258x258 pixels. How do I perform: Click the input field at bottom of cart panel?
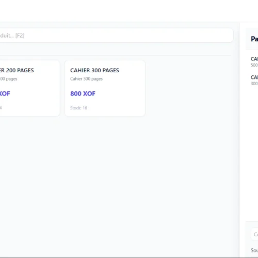click(254, 234)
